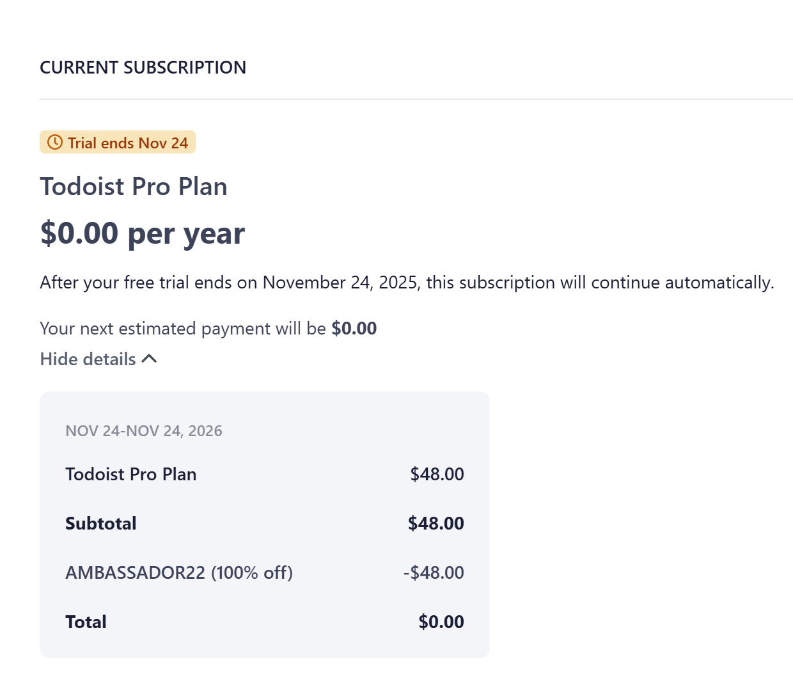Viewport: 793px width, 692px height.
Task: Click the Subtotal label
Action: [101, 523]
